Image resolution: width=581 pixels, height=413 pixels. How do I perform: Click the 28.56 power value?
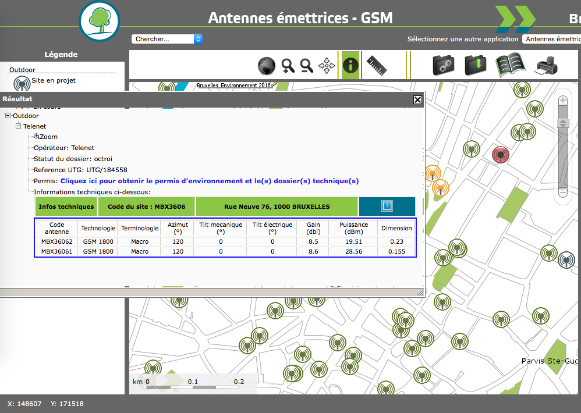[x=353, y=251]
